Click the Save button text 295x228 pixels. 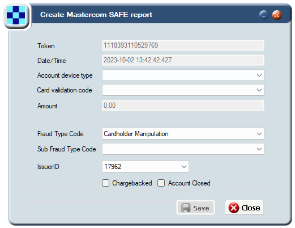201,208
